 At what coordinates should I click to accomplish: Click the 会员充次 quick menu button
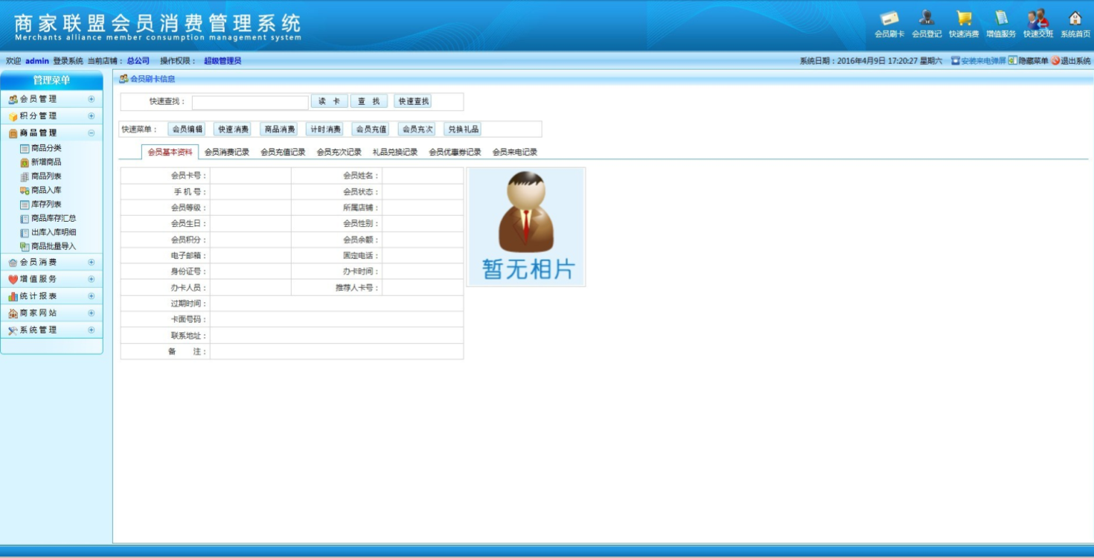point(417,129)
